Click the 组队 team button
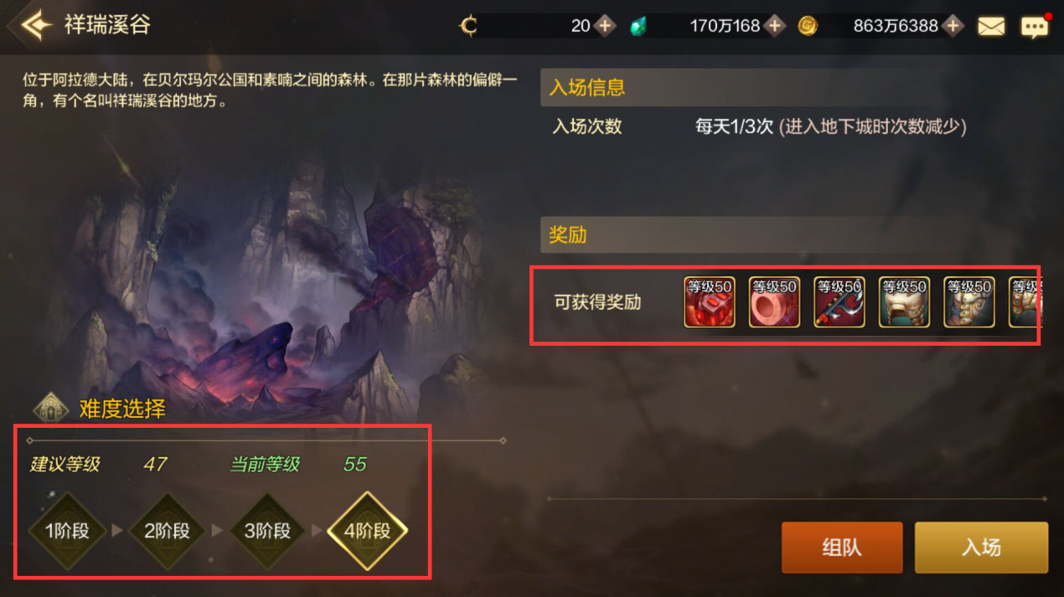The image size is (1064, 597). click(x=842, y=548)
